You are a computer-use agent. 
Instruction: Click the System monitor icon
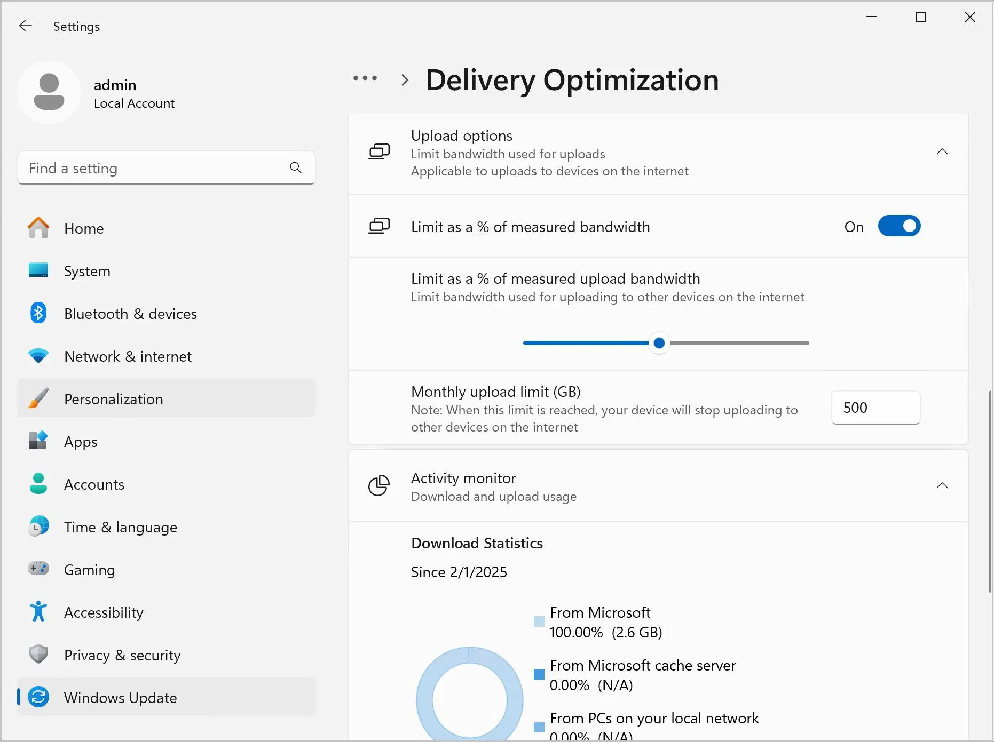pyautogui.click(x=38, y=270)
